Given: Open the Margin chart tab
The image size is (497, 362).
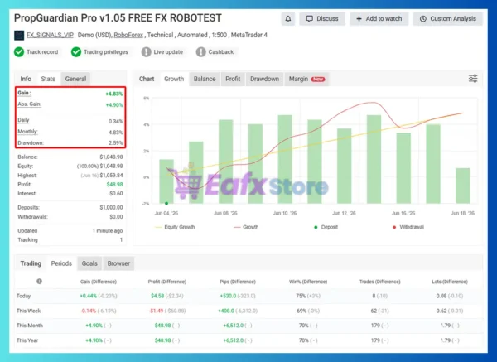Looking at the screenshot, I should (306, 79).
